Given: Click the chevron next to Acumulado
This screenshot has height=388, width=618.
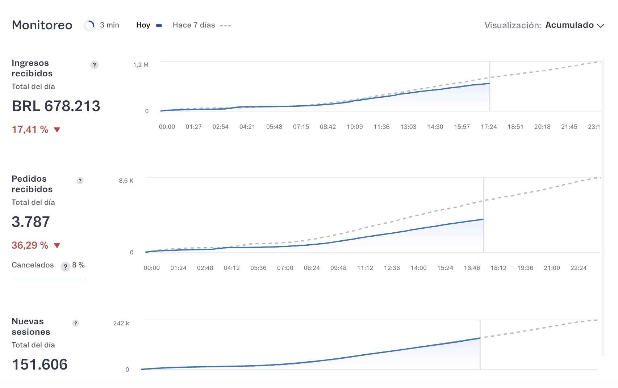Looking at the screenshot, I should [601, 26].
